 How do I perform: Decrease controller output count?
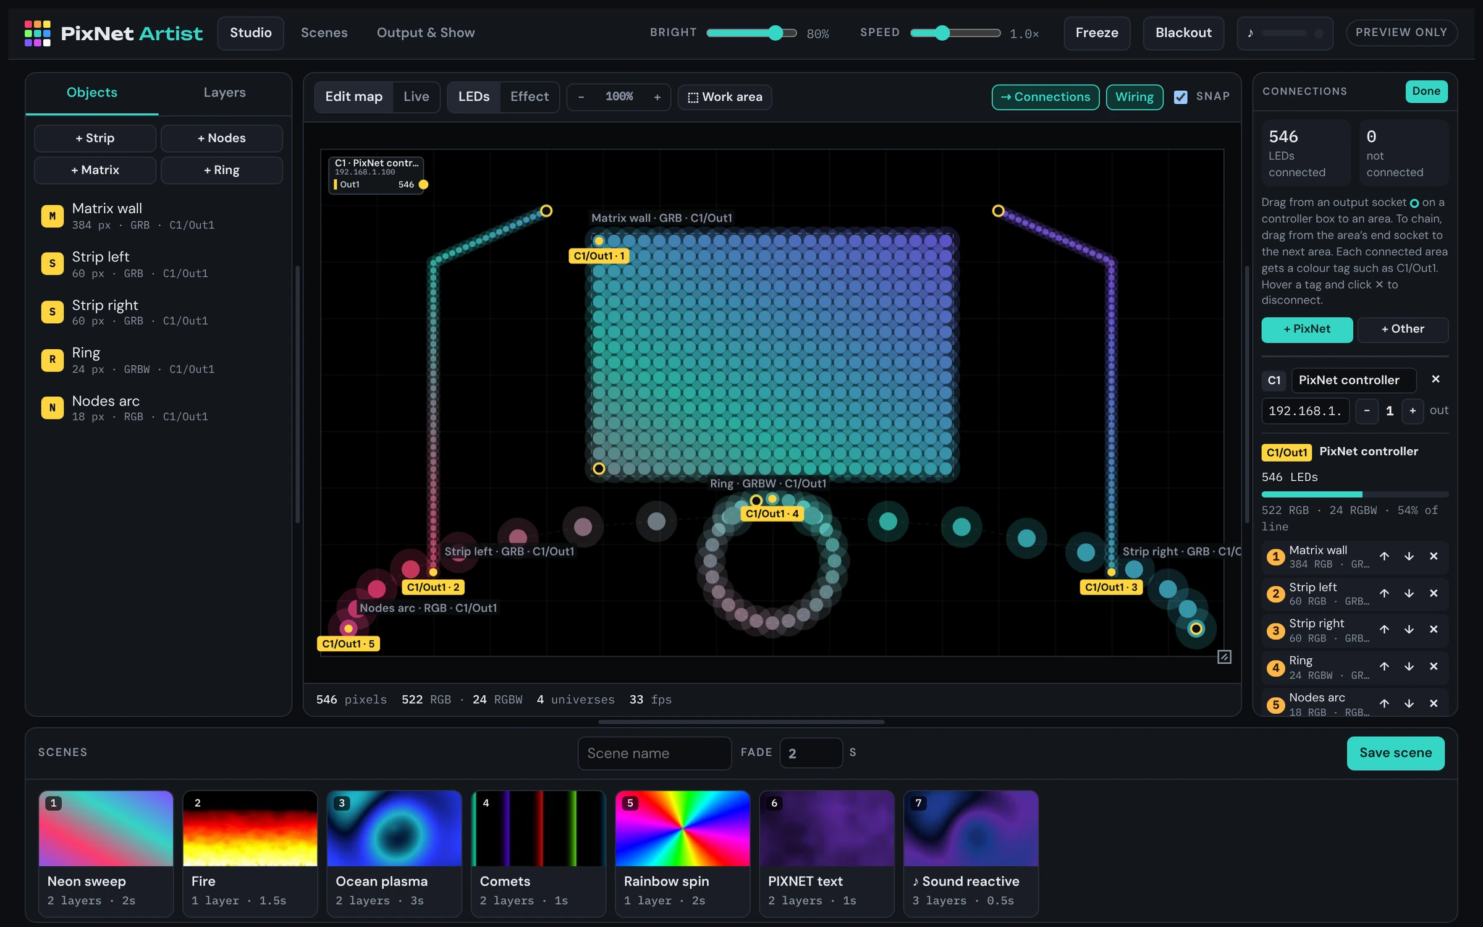click(x=1367, y=411)
